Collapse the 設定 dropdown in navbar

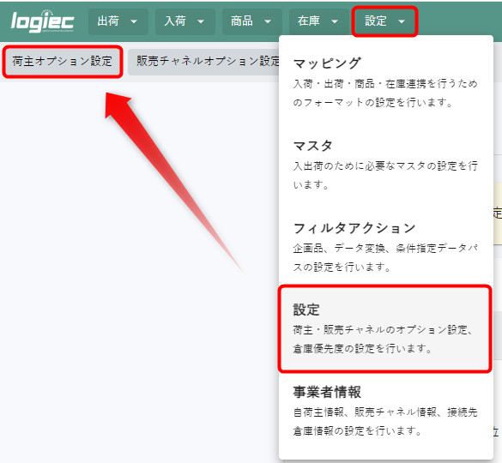(x=384, y=21)
